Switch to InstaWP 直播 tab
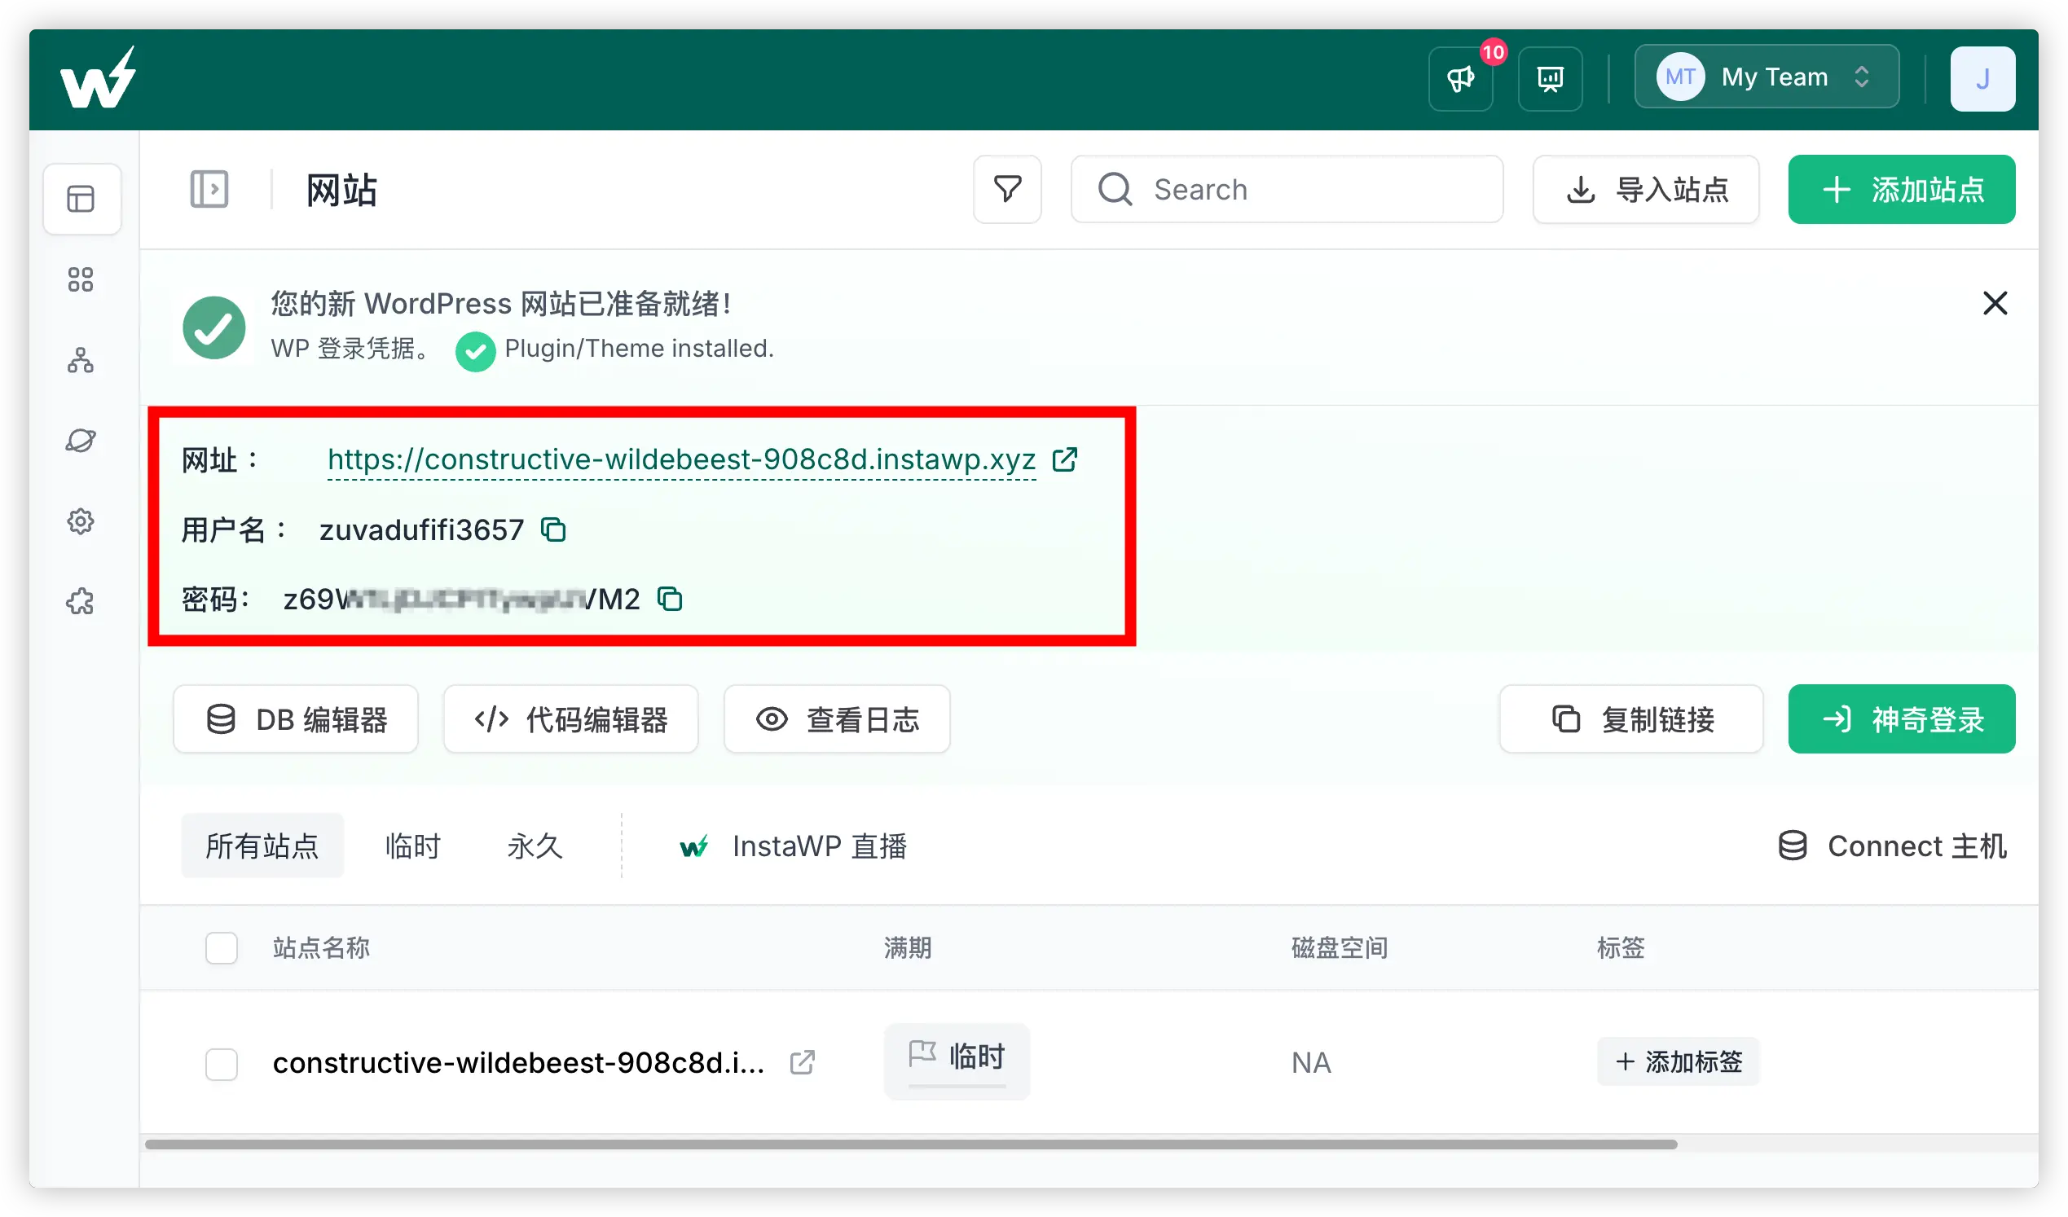 tap(793, 846)
